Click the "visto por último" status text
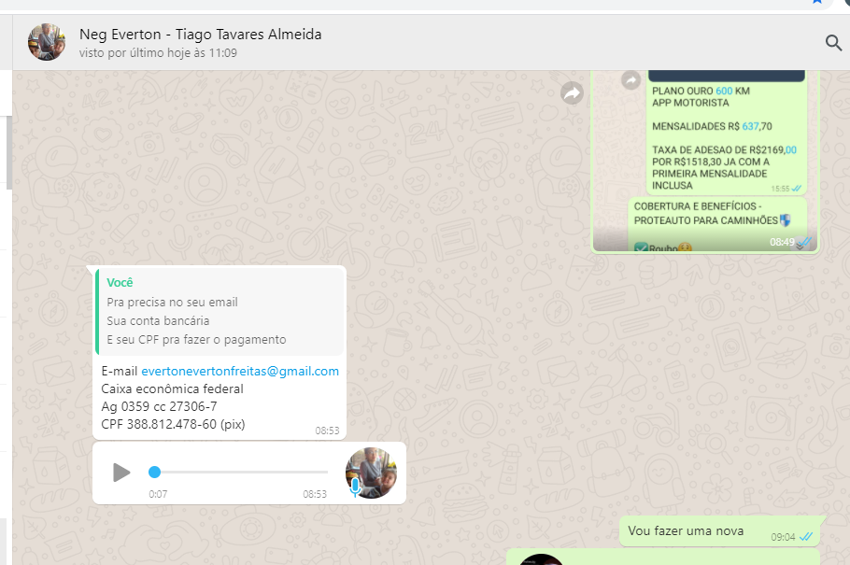Screen dimensions: 850x565 (x=158, y=53)
